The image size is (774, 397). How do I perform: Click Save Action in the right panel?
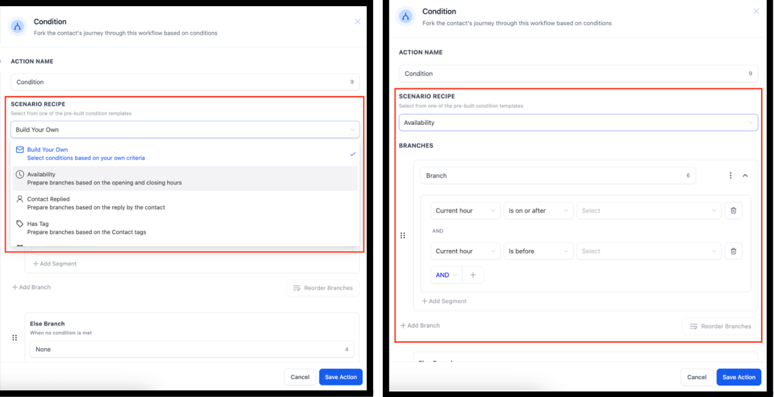(x=739, y=377)
